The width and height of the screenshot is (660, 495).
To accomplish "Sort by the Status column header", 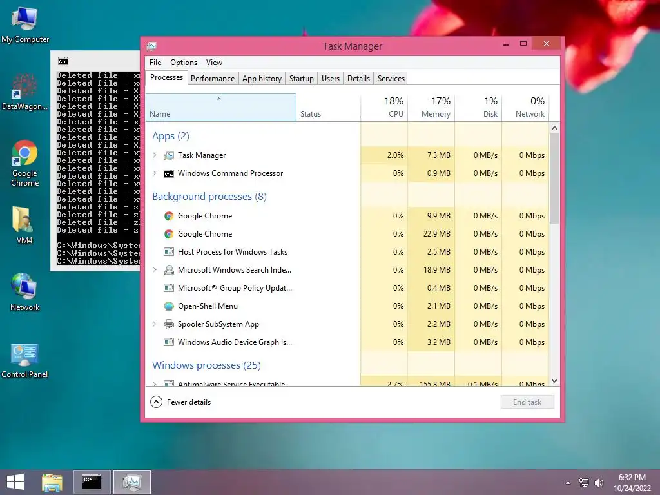I will point(328,108).
